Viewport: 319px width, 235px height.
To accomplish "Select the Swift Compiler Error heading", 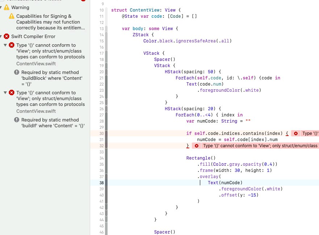I will 33,37.
